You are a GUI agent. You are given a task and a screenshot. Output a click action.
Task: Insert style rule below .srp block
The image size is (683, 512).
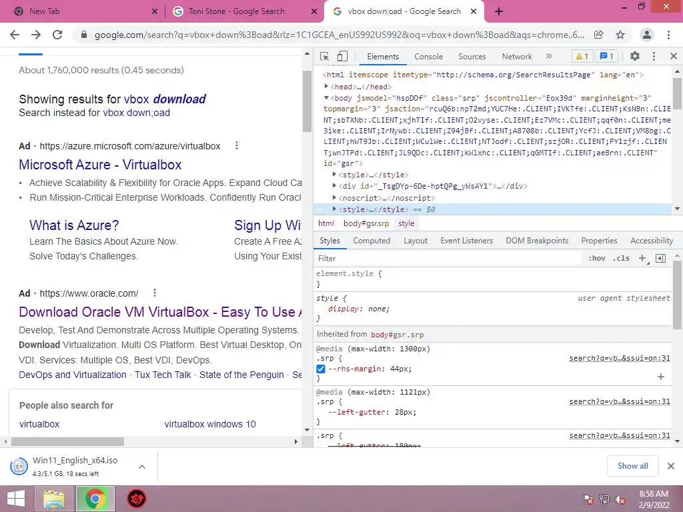pos(661,377)
